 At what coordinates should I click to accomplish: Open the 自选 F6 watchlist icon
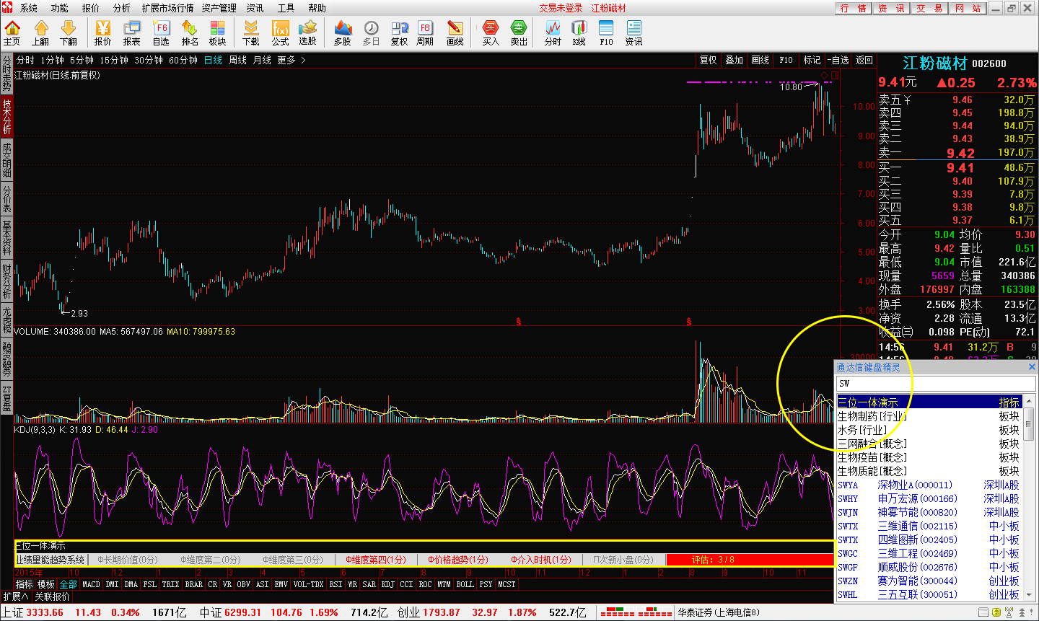point(161,33)
